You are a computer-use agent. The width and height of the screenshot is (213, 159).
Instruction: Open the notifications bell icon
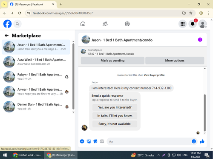pyautogui.click(x=193, y=24)
